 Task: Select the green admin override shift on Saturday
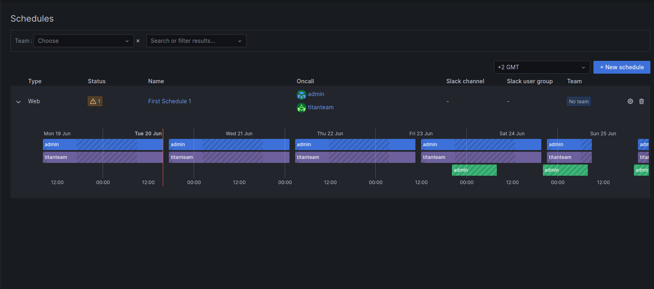coord(474,170)
